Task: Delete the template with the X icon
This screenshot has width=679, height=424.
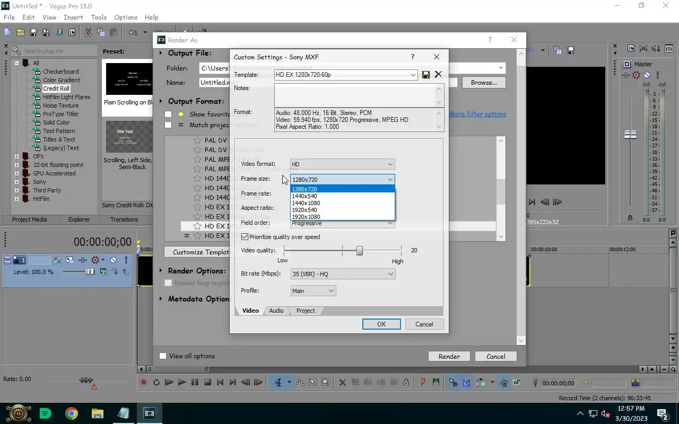Action: coord(438,75)
